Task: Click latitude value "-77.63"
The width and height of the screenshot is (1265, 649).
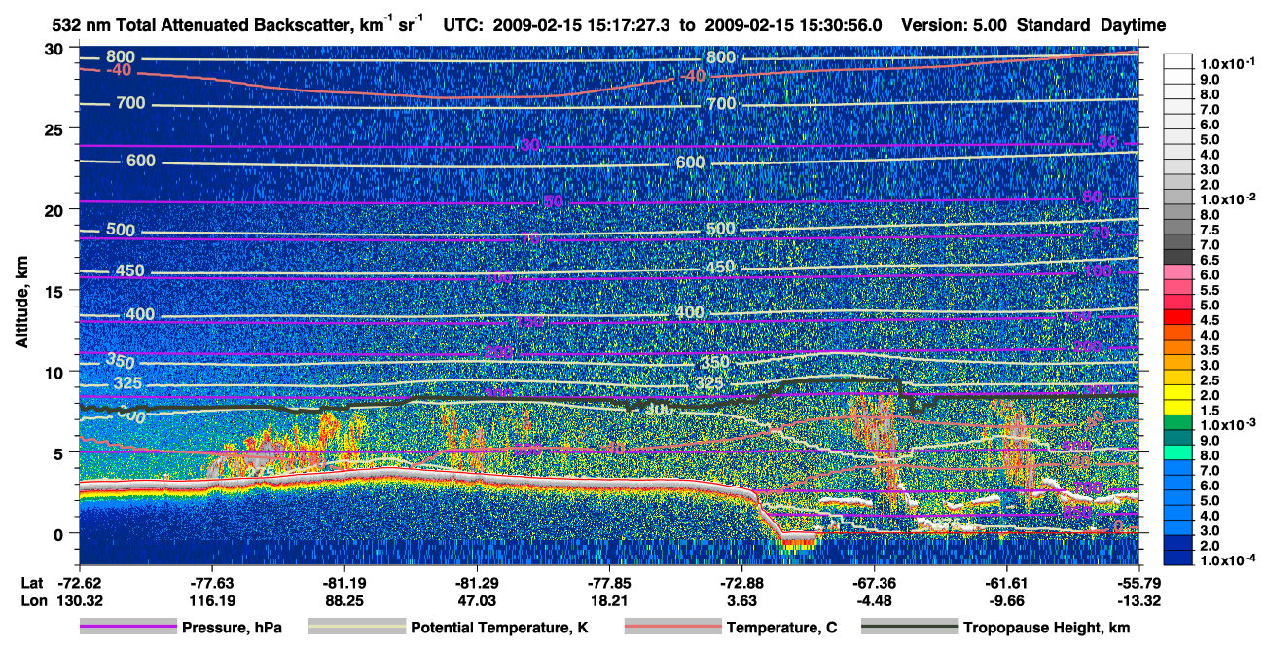Action: click(x=212, y=583)
